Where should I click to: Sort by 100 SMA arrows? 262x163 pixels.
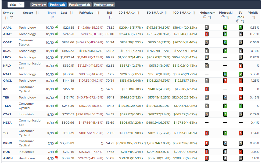[194, 13]
